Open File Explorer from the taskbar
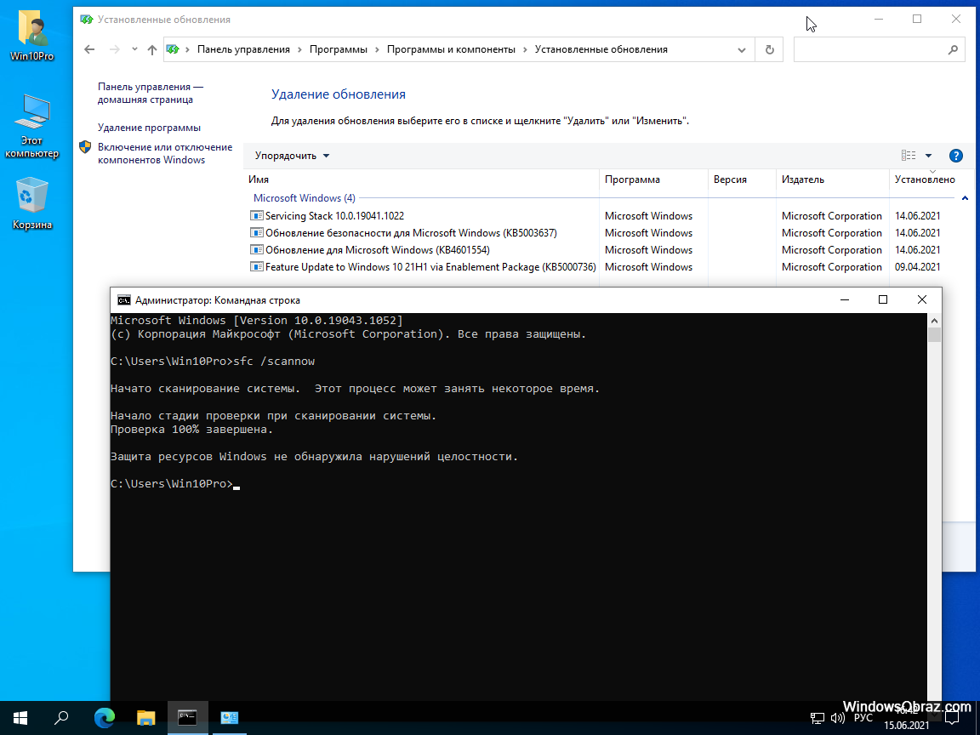Image resolution: width=980 pixels, height=735 pixels. click(146, 718)
